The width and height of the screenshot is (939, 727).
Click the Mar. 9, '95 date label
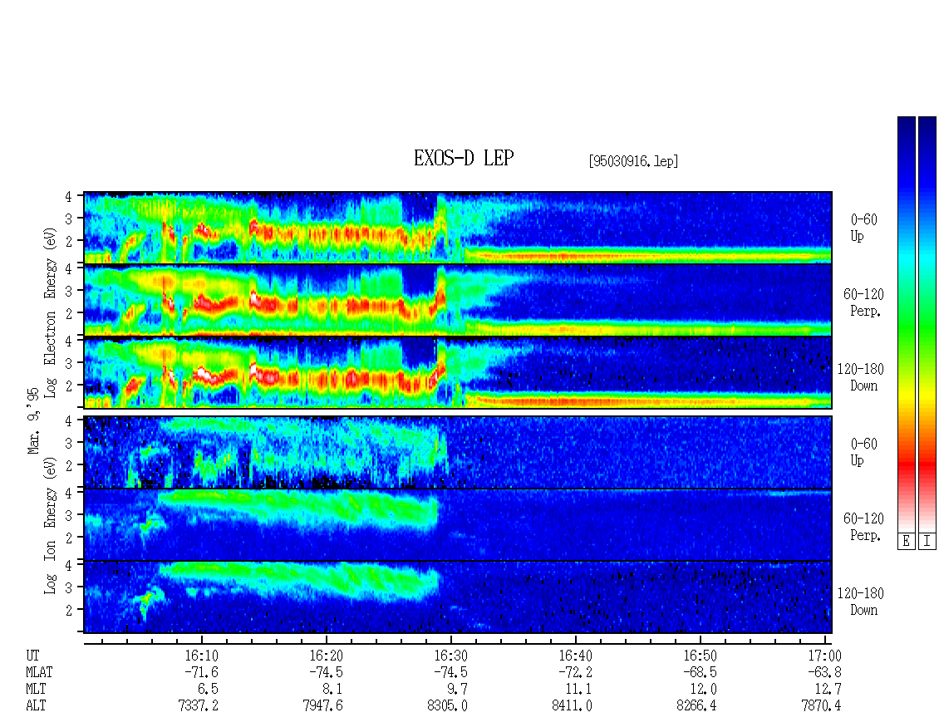(x=33, y=420)
